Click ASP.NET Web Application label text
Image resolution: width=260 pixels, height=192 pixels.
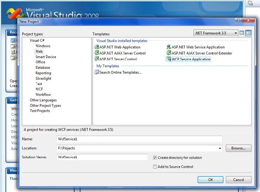point(120,47)
